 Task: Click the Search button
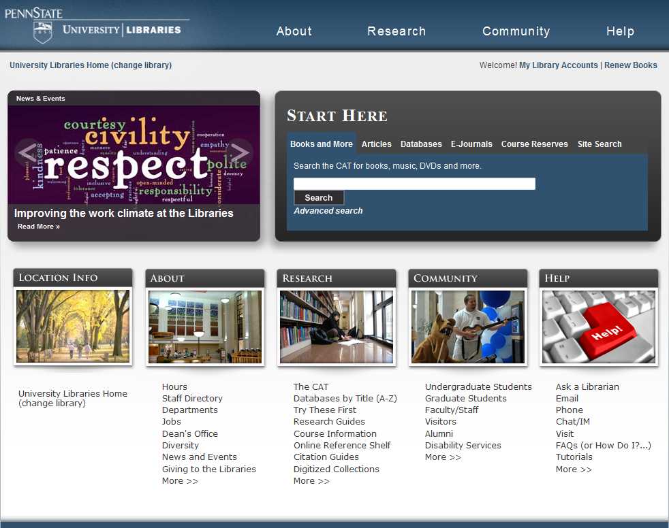(318, 197)
